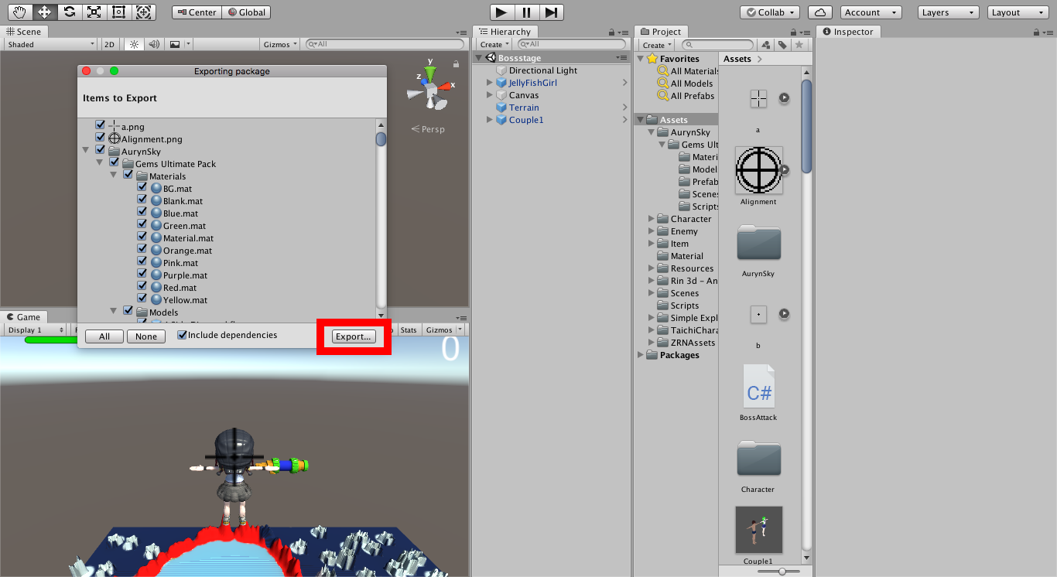The image size is (1057, 577).
Task: Toggle the 2D scene view button
Action: (110, 44)
